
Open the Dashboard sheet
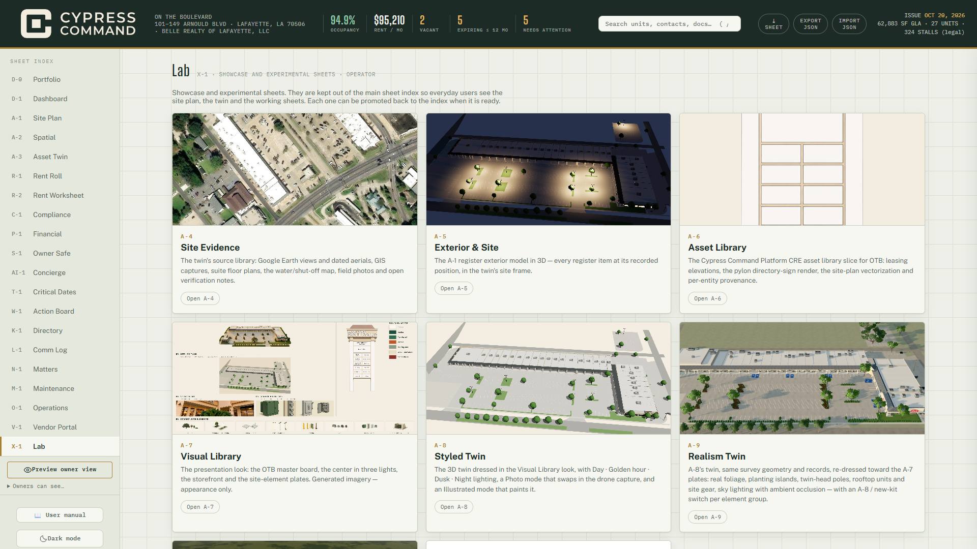coord(60,99)
